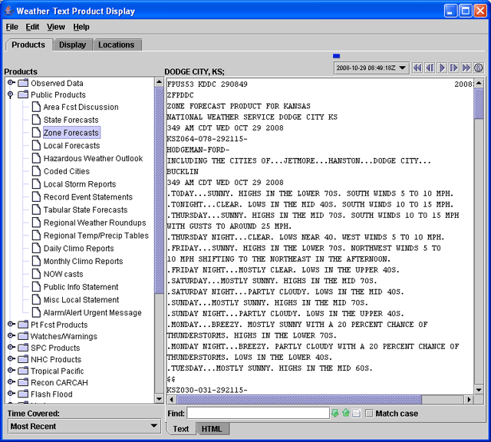Image resolution: width=491 pixels, height=442 pixels.
Task: Select Hazardous Weather Outlook product
Action: pos(93,159)
